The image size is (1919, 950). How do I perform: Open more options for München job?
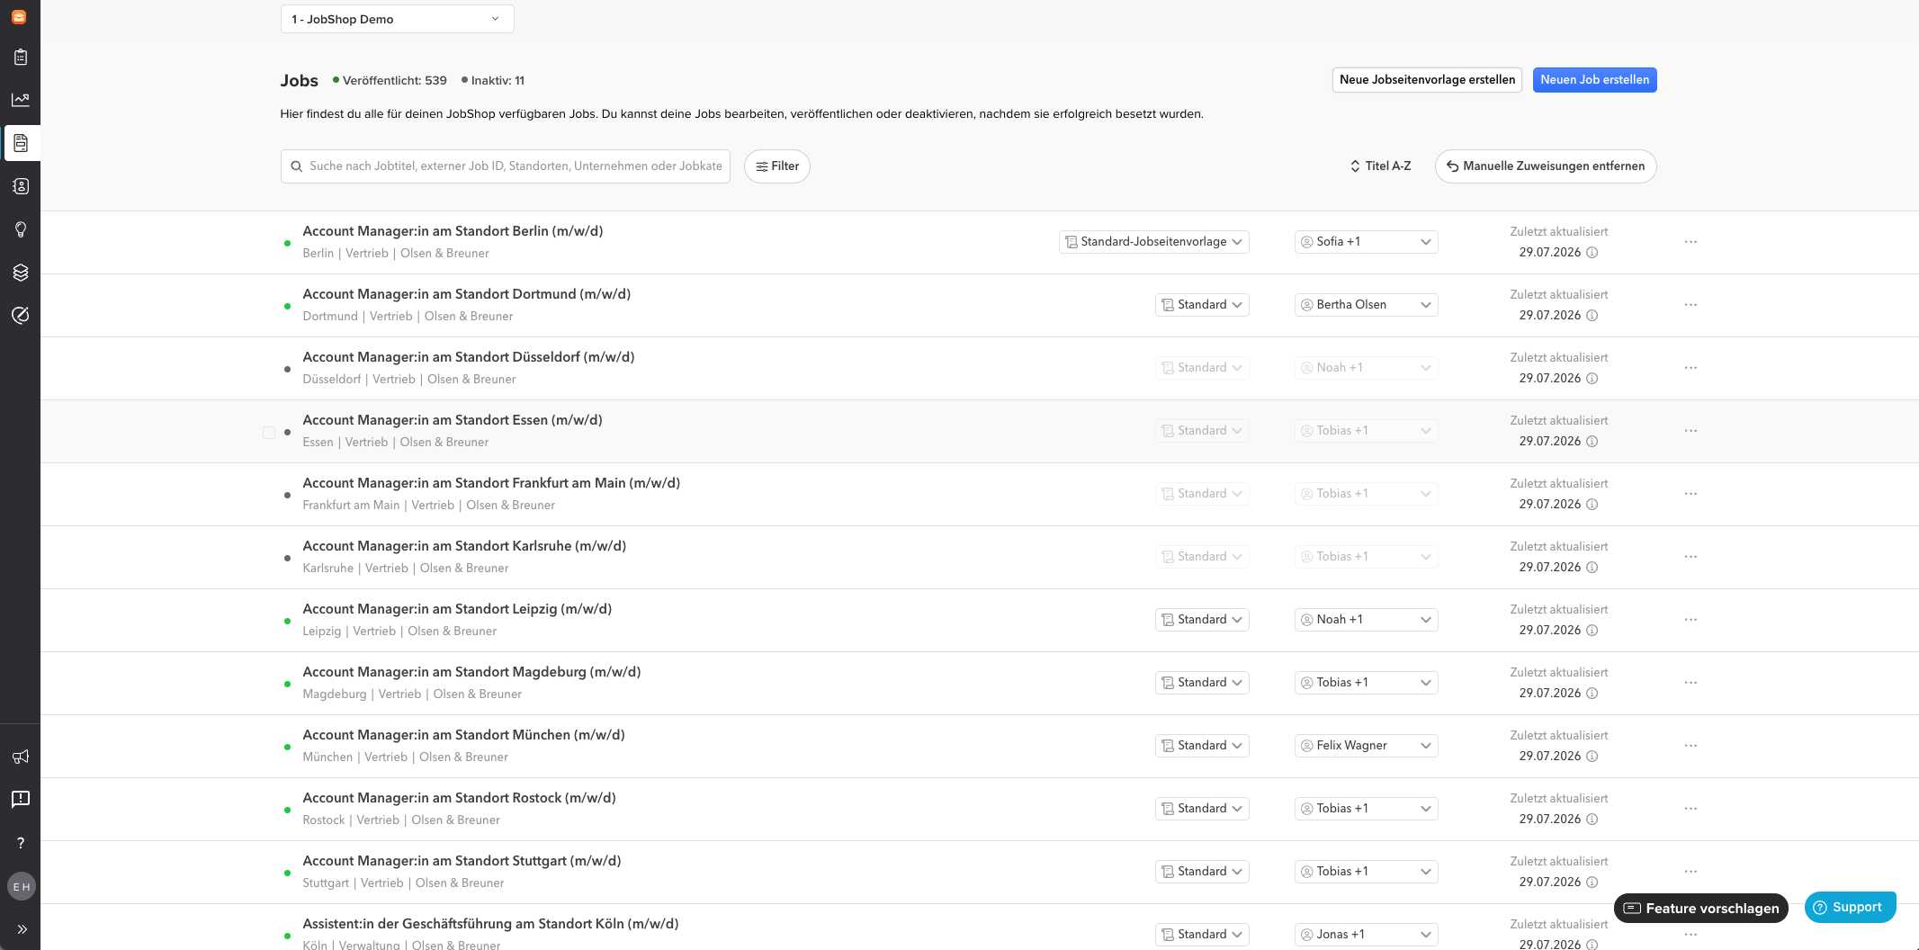(1690, 746)
